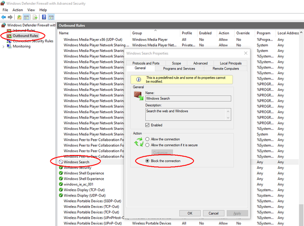Click the green arrows Action icon

coord(139,142)
